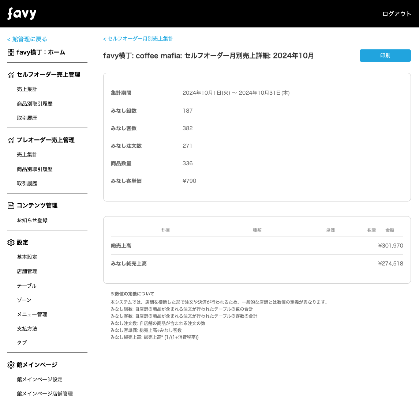
Task: Open お知らせ登録
Action: tap(32, 220)
